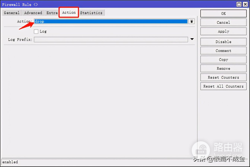Click Reset Counters
250x167 pixels.
(x=223, y=77)
